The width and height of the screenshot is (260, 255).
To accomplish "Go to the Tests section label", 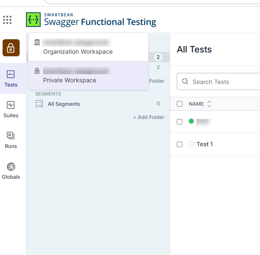I will click(x=11, y=85).
